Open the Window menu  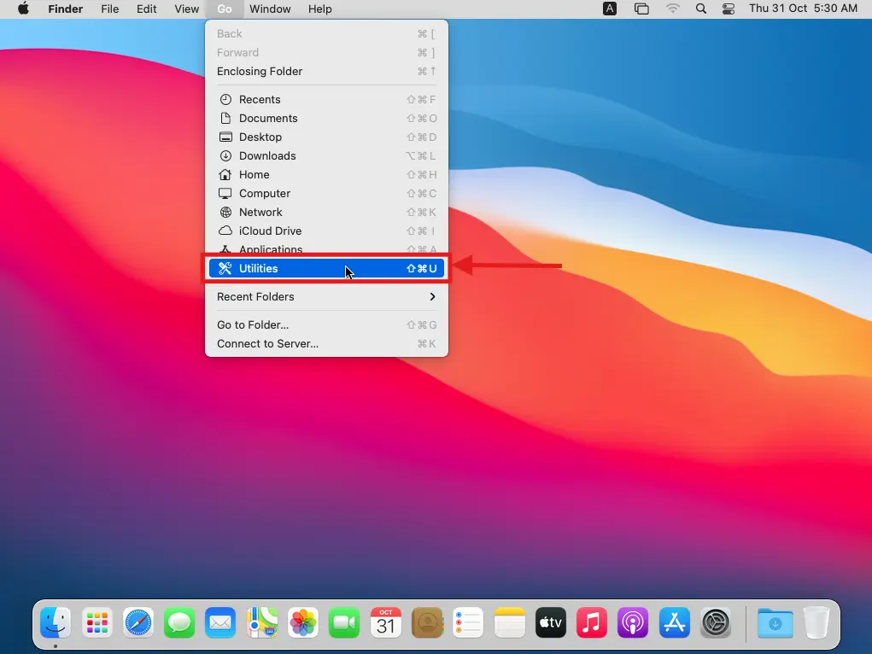coord(270,9)
